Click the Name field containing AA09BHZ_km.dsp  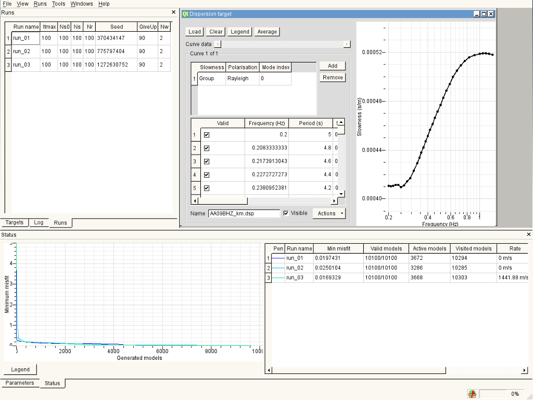click(x=244, y=214)
